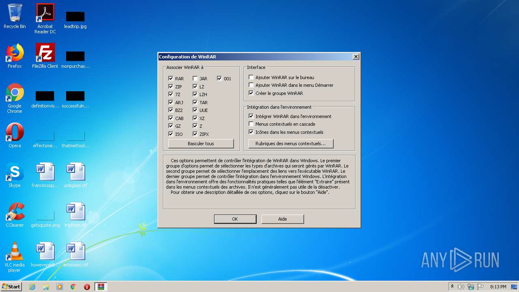Toggle the LZH association checkbox
The width and height of the screenshot is (519, 292).
point(195,94)
